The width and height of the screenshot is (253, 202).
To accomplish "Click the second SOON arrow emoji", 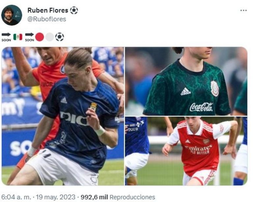I will [30, 37].
